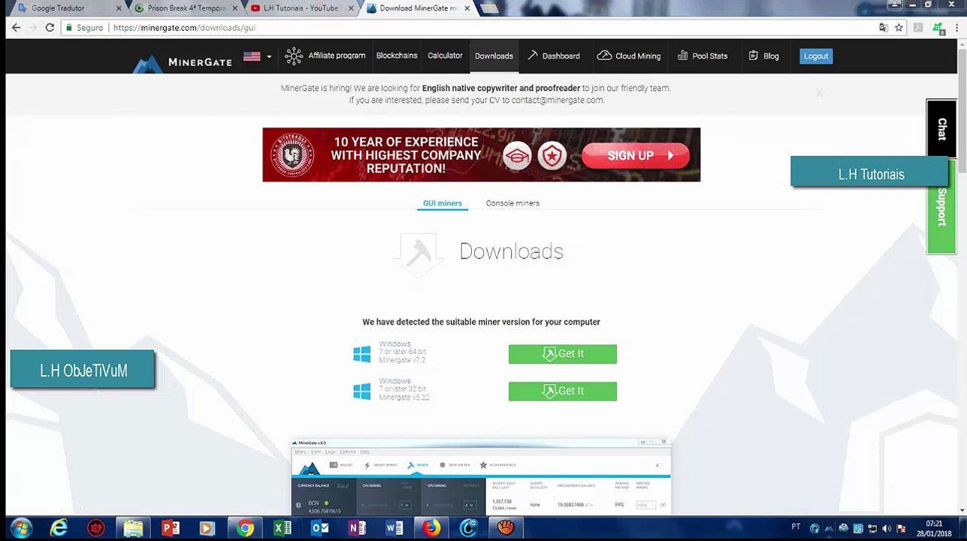Bookmark this page with the star icon
The width and height of the screenshot is (967, 541).
click(899, 28)
